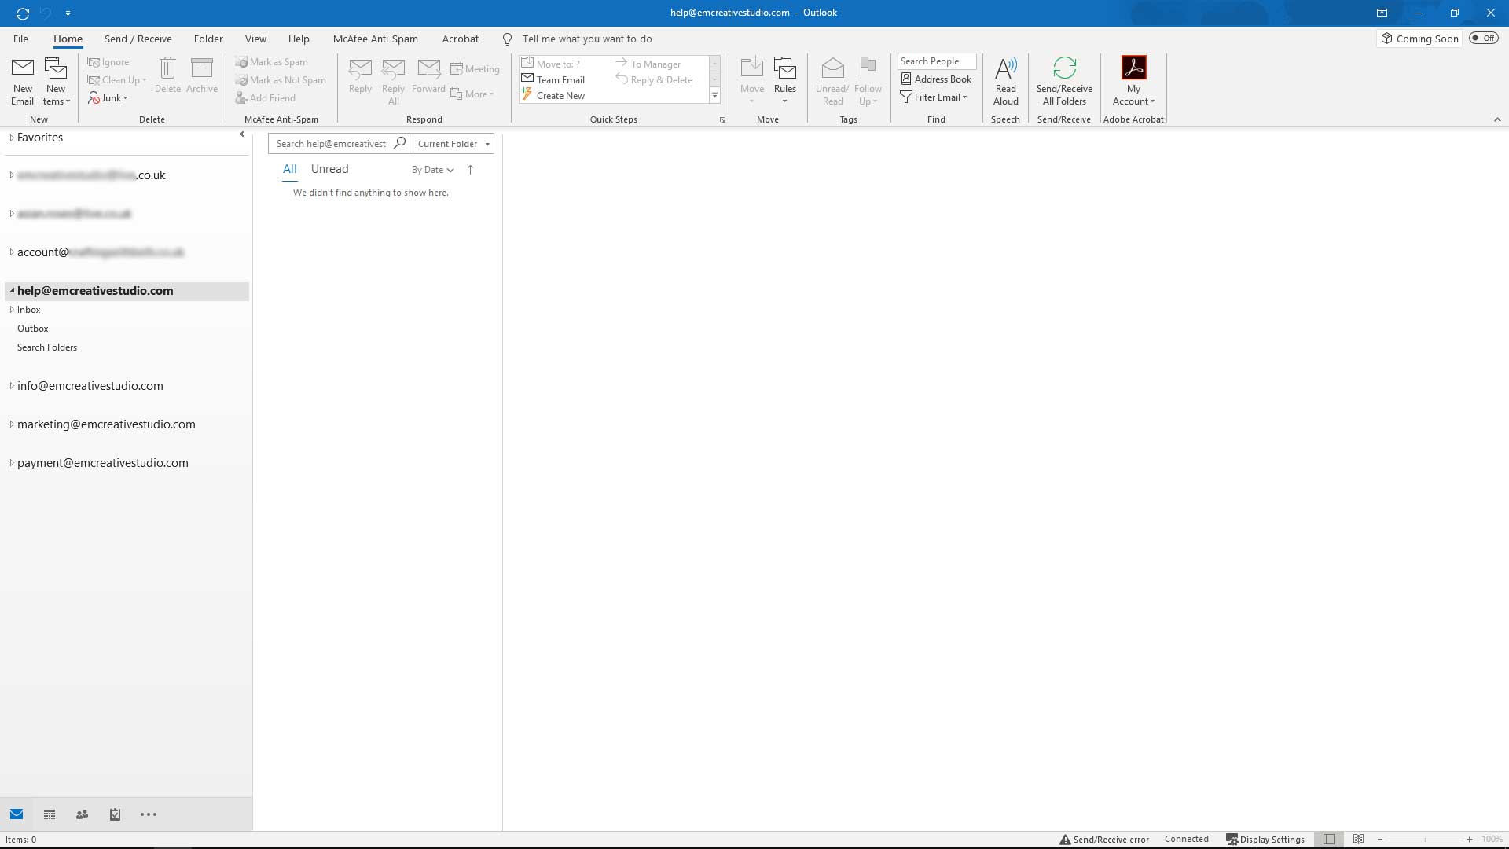Open the Junk options

pos(108,98)
